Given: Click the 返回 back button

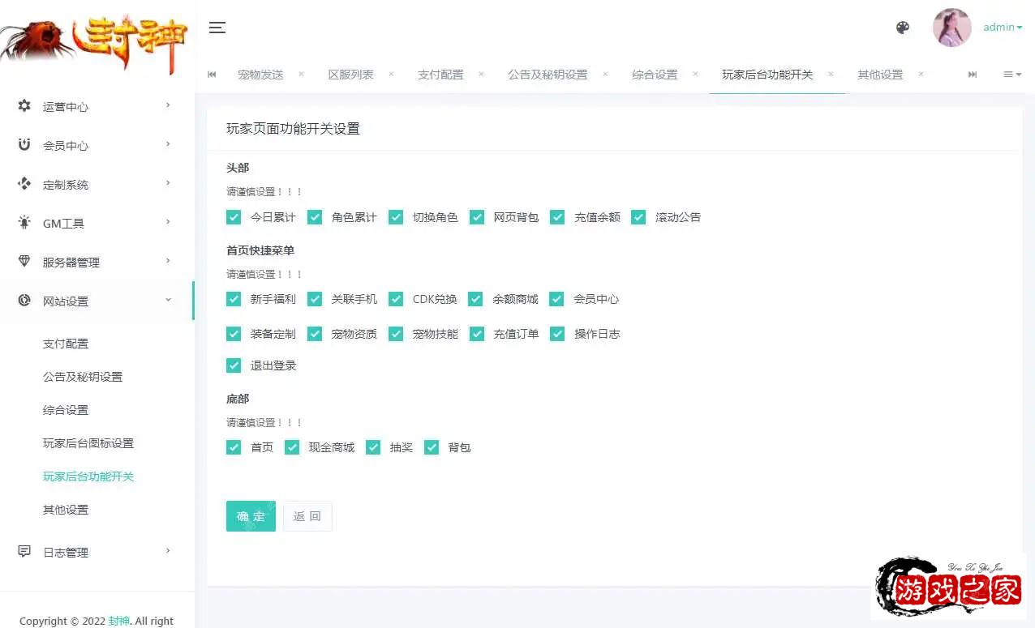Looking at the screenshot, I should (307, 516).
